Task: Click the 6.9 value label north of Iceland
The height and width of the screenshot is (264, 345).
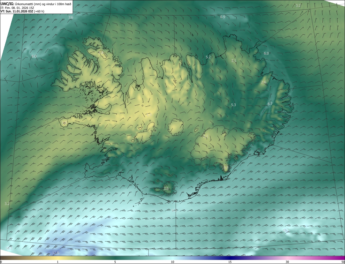Action: pos(223,17)
